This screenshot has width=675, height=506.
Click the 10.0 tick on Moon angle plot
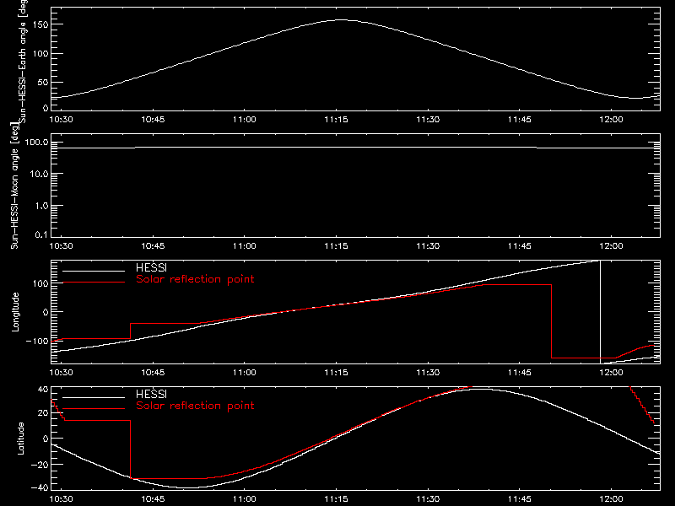[x=40, y=174]
